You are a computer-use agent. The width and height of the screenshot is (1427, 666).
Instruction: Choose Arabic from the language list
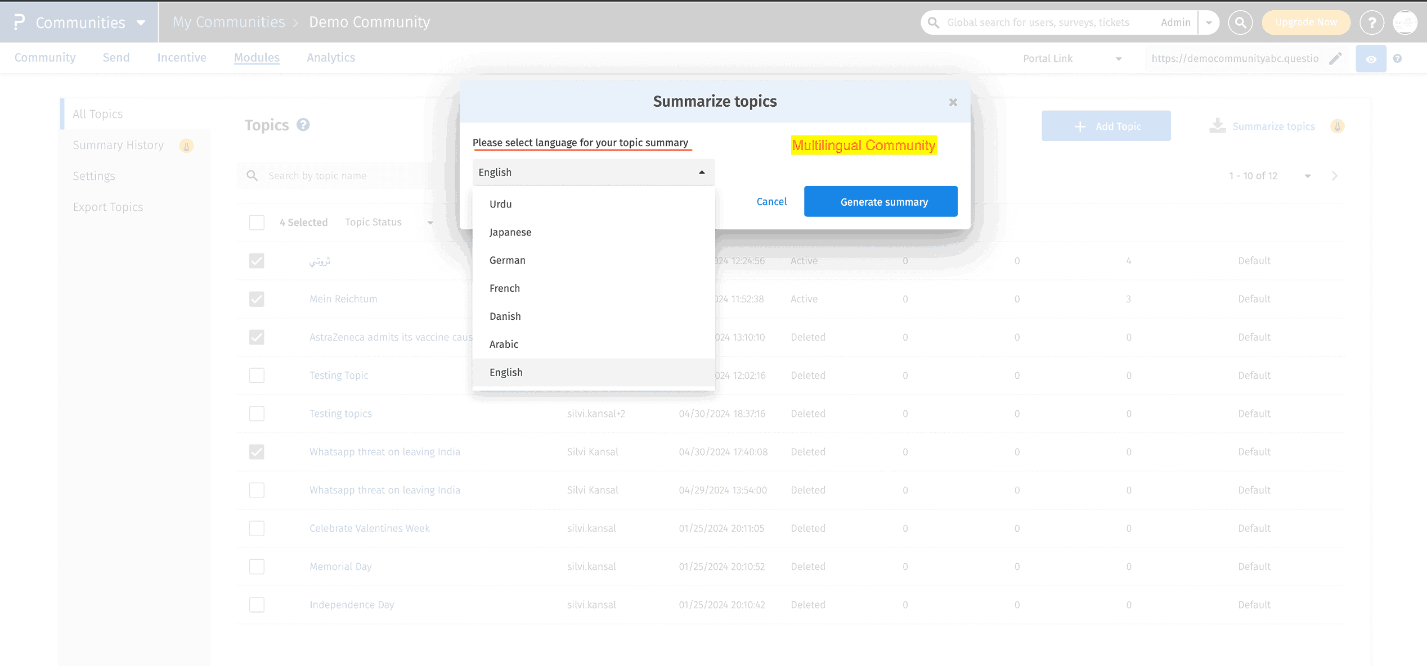[504, 345]
